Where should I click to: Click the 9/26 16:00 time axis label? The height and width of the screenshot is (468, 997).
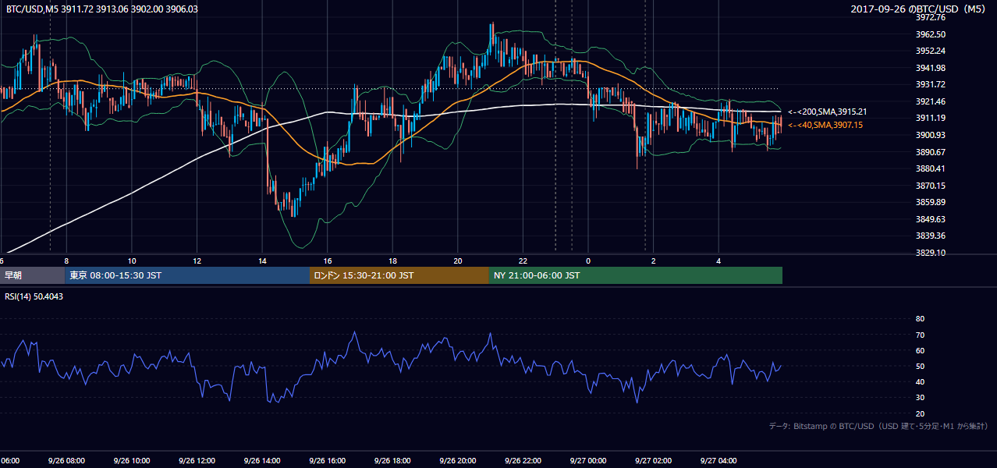[327, 461]
